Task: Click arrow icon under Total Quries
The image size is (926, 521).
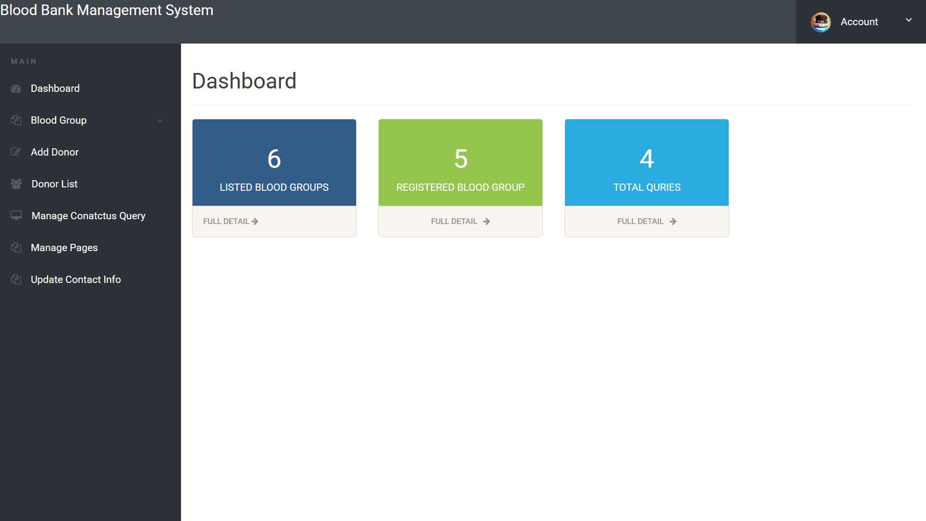Action: point(673,221)
